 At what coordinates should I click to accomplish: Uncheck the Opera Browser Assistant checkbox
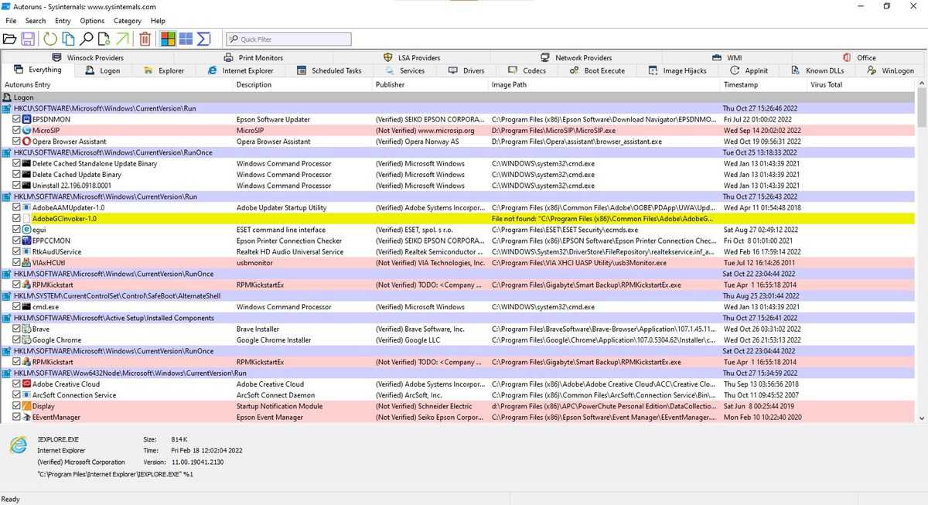point(17,142)
